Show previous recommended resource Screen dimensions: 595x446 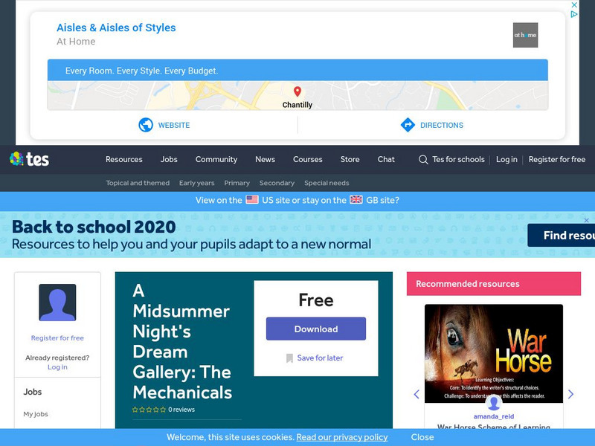[416, 395]
